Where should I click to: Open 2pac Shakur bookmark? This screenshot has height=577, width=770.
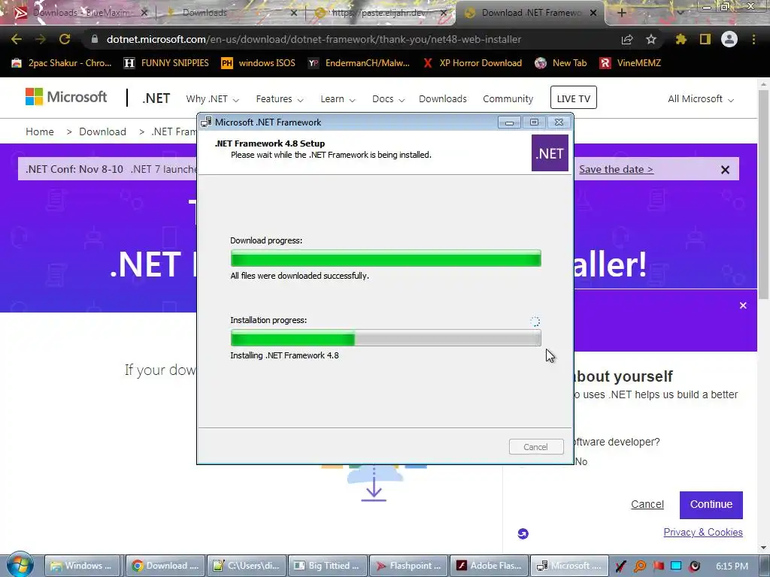[62, 63]
